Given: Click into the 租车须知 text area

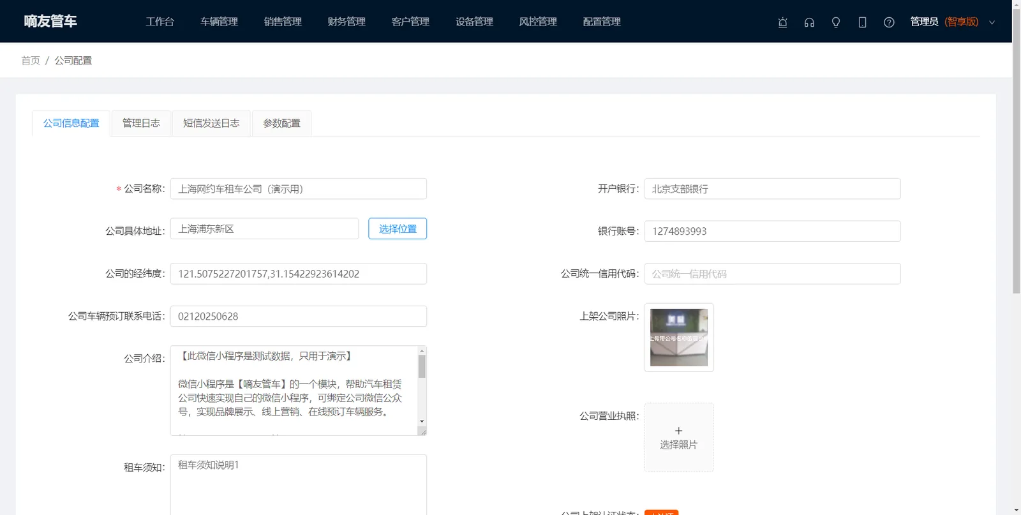Looking at the screenshot, I should [x=299, y=484].
